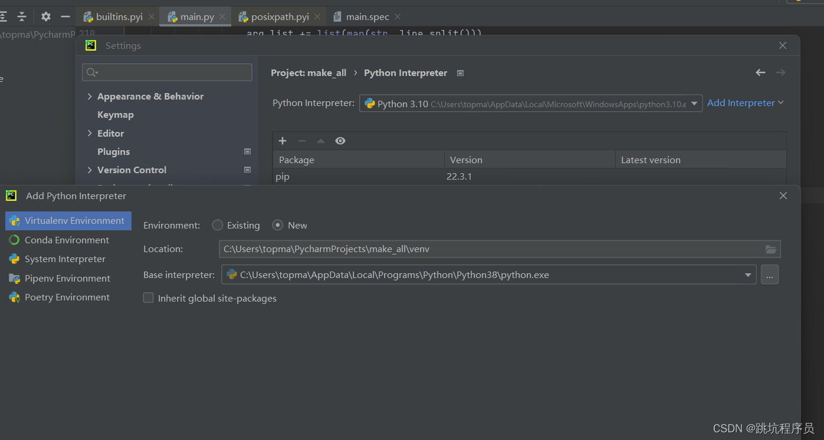Close the main.spec tab
This screenshot has height=440, width=824.
click(397, 17)
